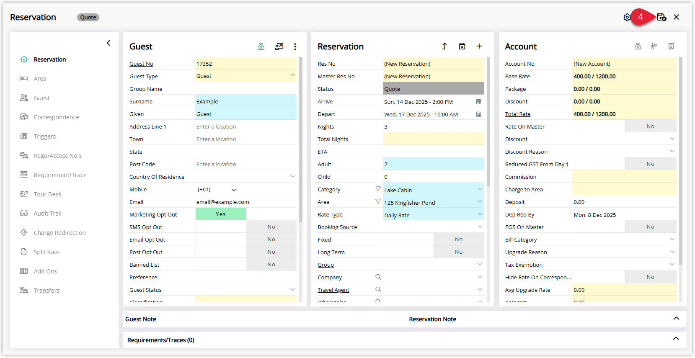Click the save and exit icon
Image resolution: width=695 pixels, height=358 pixels.
(x=661, y=17)
